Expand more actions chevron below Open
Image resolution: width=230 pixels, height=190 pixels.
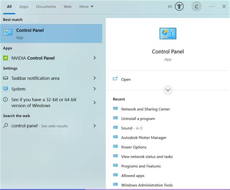(x=168, y=90)
